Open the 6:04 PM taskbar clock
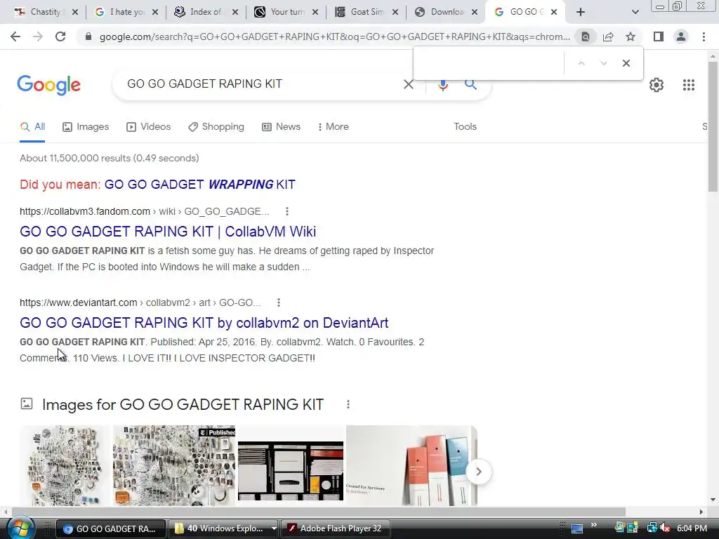719x539 pixels. pos(692,528)
